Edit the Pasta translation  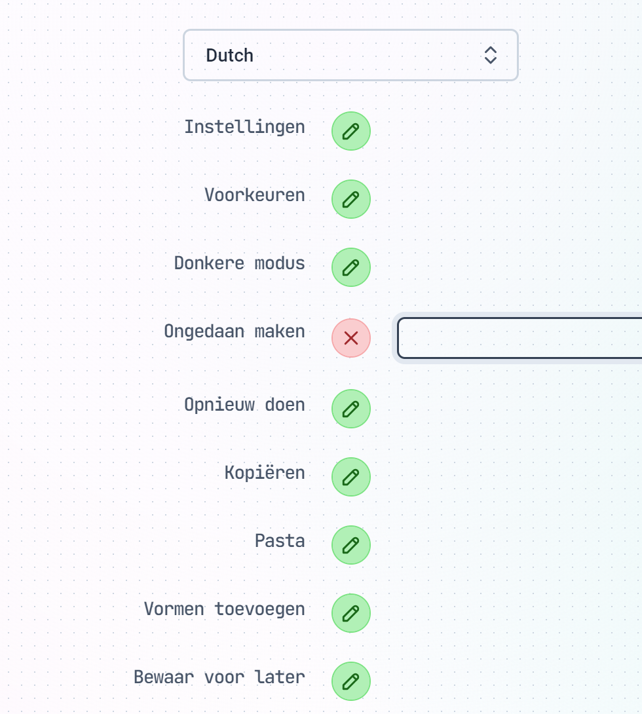point(350,545)
